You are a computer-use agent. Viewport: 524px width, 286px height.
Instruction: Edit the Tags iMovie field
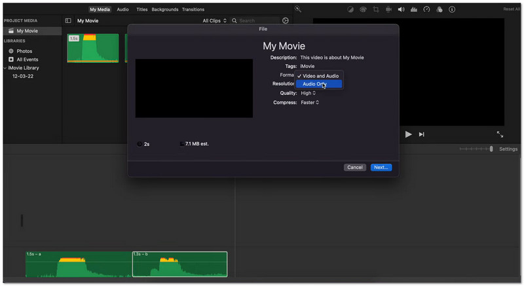(x=307, y=66)
